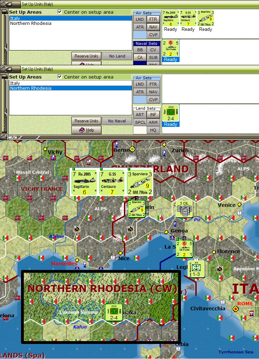Click 3 OIL resource counter on map

click(x=184, y=209)
